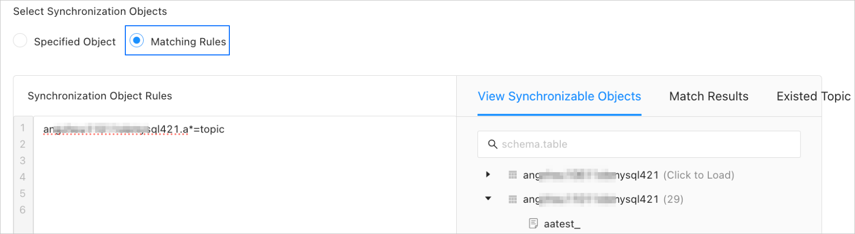Click line number 2 in editor gutter
This screenshot has height=234, width=855.
click(x=22, y=144)
